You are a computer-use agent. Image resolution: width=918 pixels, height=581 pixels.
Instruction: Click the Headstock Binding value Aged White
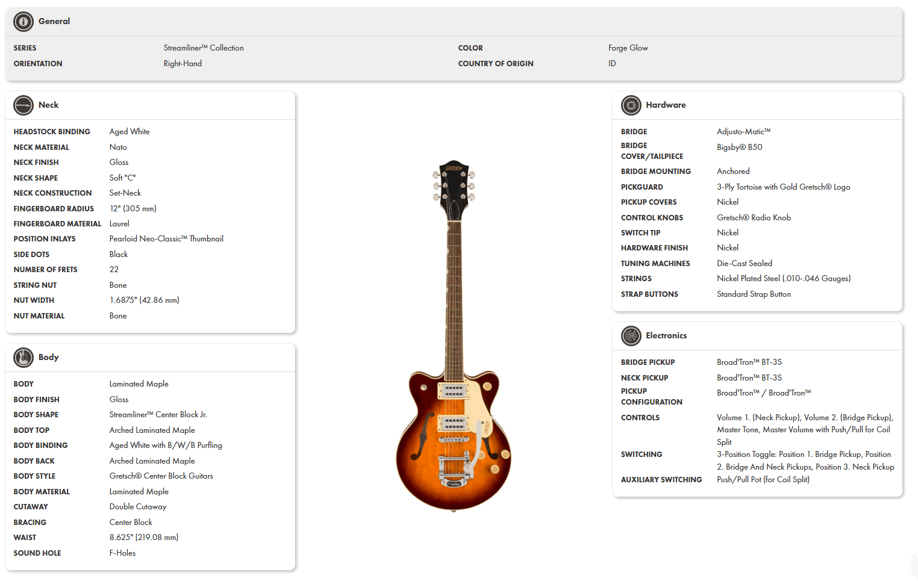[x=130, y=131]
